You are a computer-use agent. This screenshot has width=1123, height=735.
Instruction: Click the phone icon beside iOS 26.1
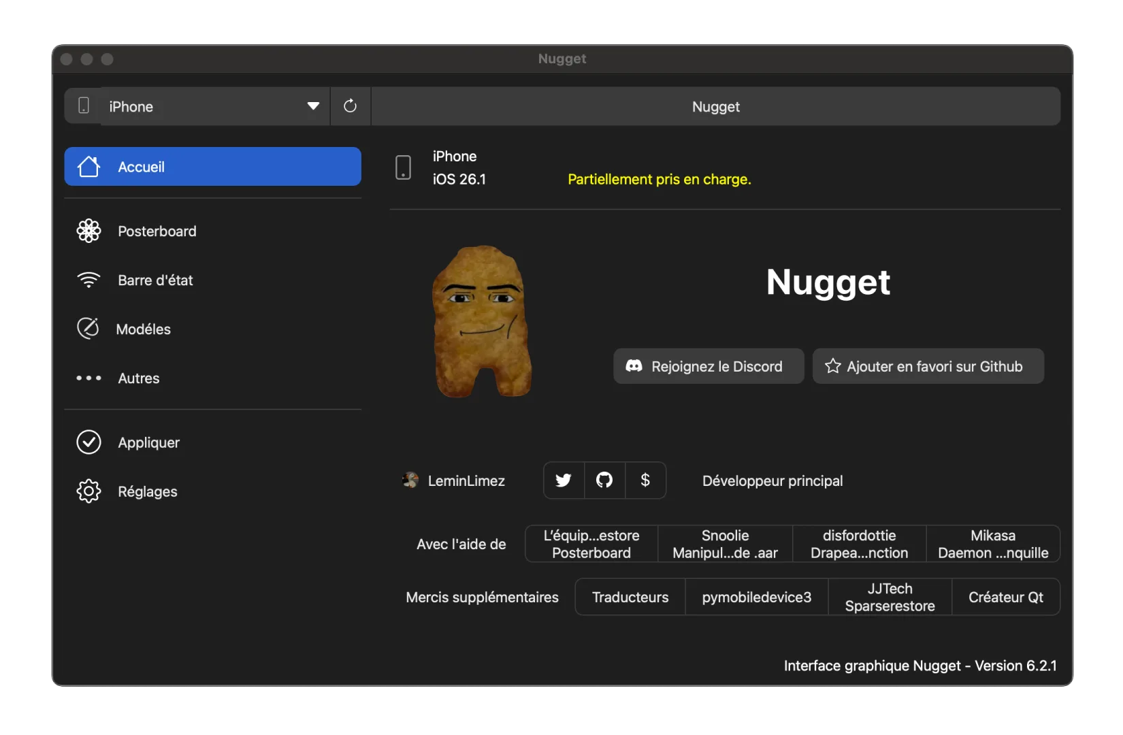click(x=404, y=167)
